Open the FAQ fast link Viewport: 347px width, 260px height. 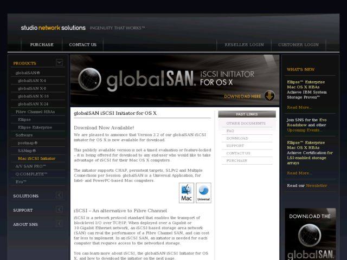(230, 131)
